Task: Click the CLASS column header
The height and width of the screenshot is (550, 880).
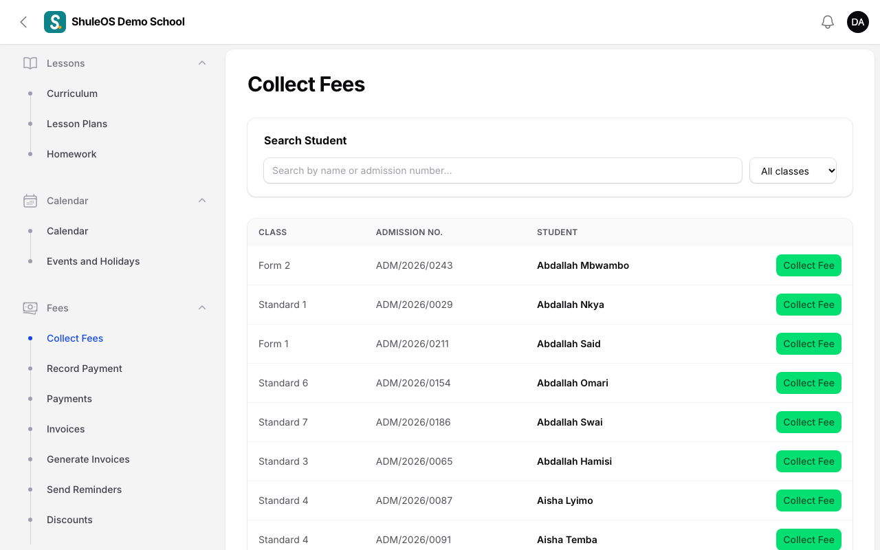Action: [272, 232]
